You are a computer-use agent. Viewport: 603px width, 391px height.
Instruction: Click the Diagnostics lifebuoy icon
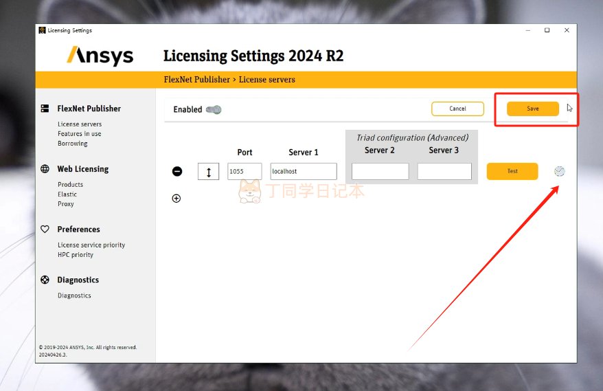tap(45, 280)
